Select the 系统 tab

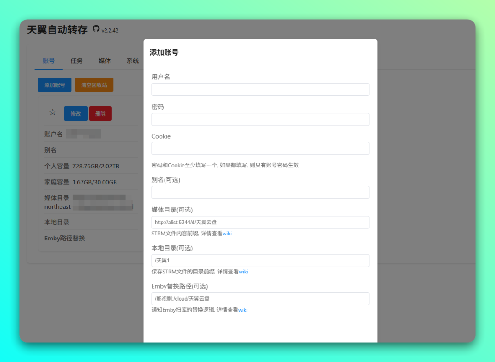(x=133, y=61)
